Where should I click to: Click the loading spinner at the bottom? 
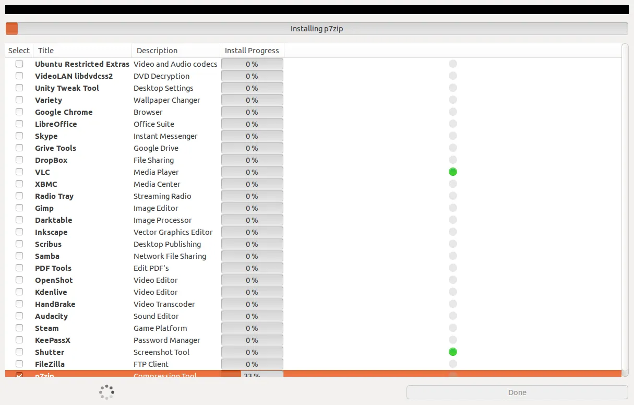coord(106,392)
